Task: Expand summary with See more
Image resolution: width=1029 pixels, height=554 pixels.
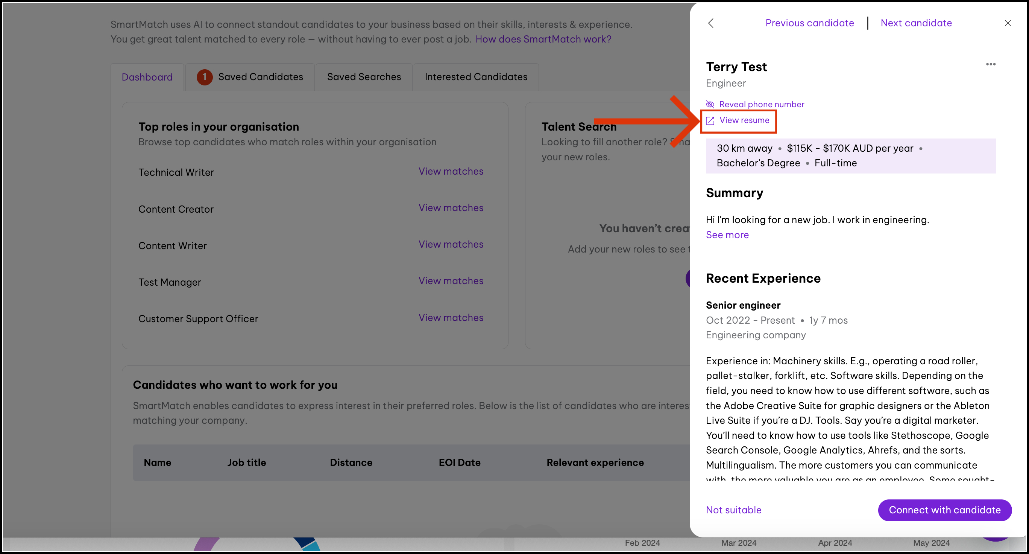Action: (727, 235)
